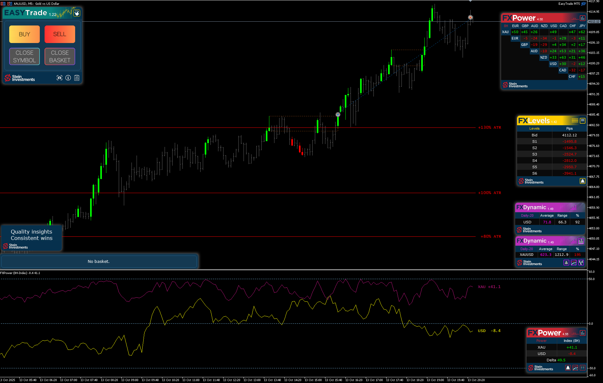Click the Bid value 4112.12 in FXLevels
The height and width of the screenshot is (383, 603).
tap(569, 135)
